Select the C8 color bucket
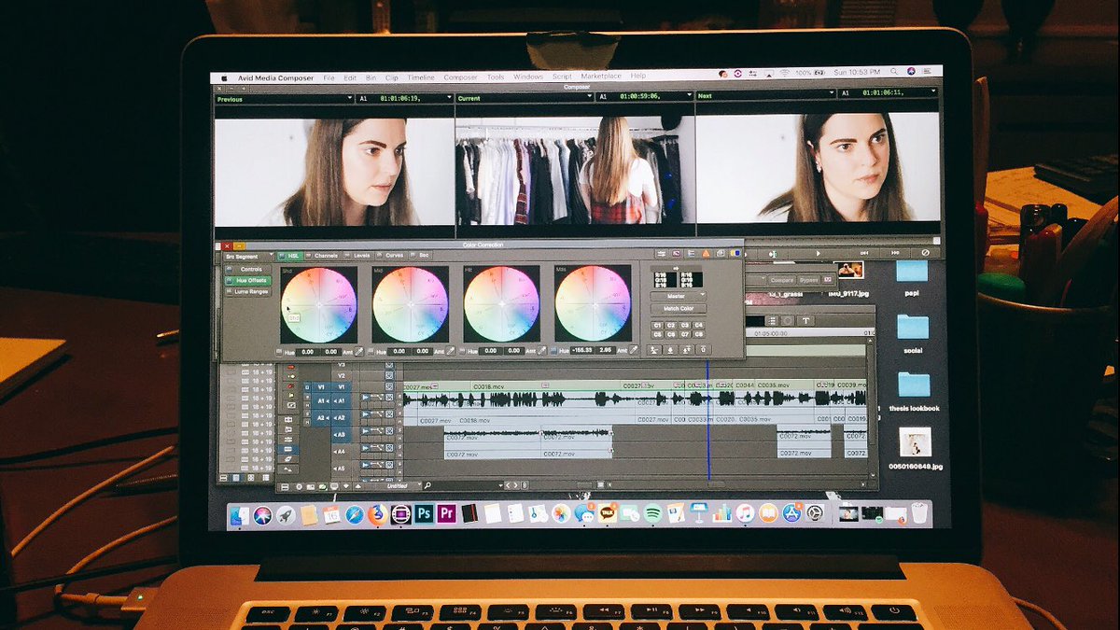 pos(699,334)
